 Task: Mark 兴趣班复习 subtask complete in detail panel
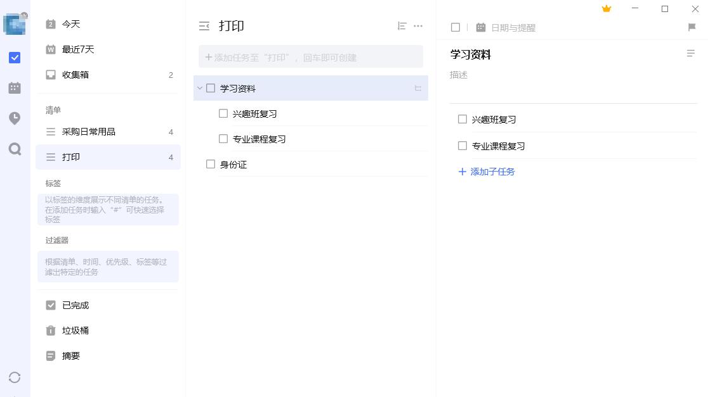click(x=462, y=119)
